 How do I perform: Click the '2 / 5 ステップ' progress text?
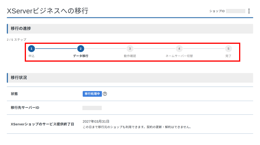(17, 40)
